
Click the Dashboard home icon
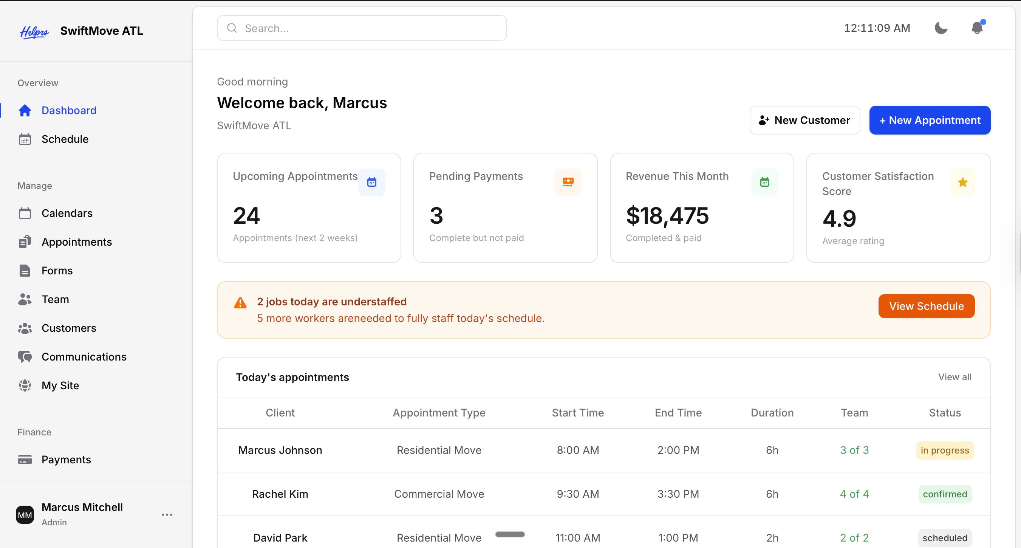(25, 111)
